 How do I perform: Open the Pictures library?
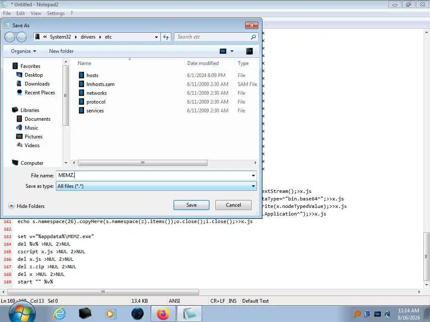[34, 136]
